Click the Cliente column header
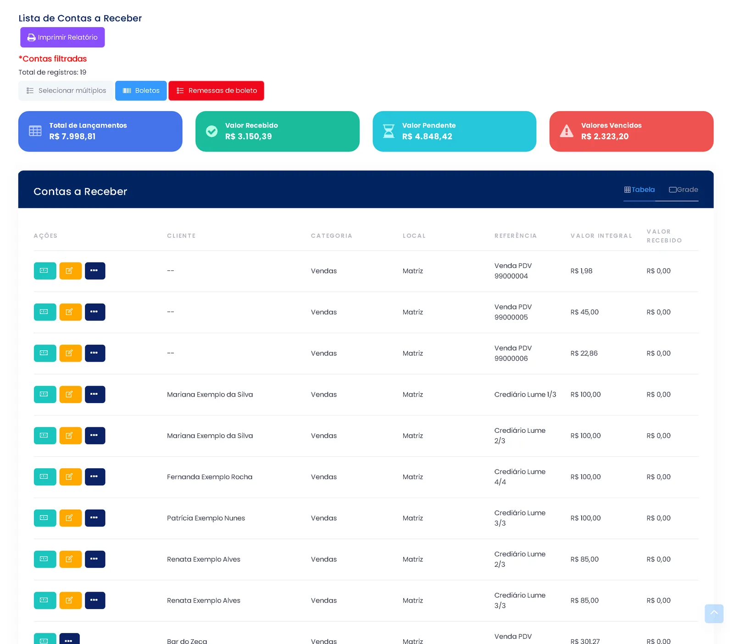 181,236
